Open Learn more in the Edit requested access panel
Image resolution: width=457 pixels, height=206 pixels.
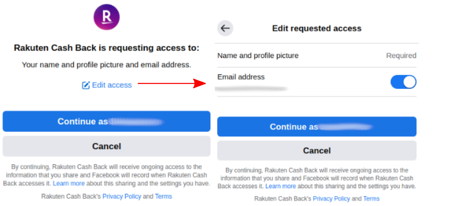(x=281, y=186)
